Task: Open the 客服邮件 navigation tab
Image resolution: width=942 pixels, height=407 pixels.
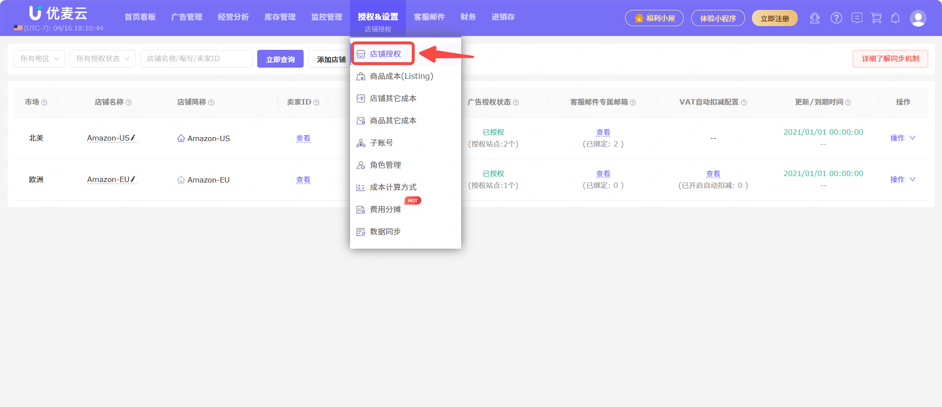Action: [430, 17]
